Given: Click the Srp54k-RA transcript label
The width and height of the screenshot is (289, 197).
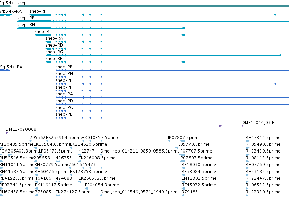Looking at the screenshot, I should 11,11.
